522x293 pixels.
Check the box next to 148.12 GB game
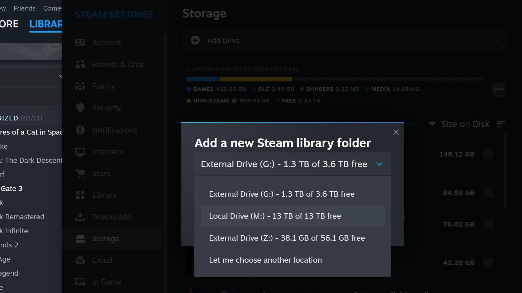tap(488, 154)
